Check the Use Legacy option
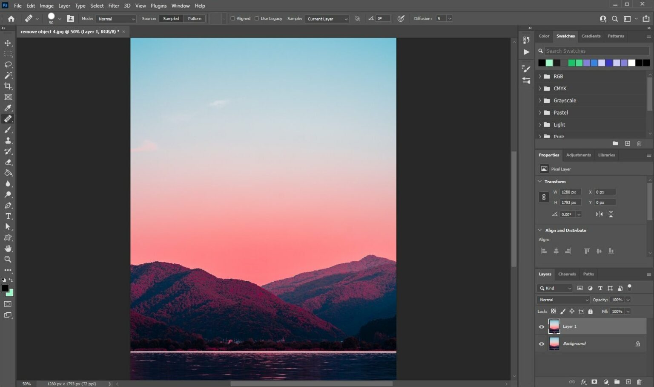654x387 pixels. (257, 18)
